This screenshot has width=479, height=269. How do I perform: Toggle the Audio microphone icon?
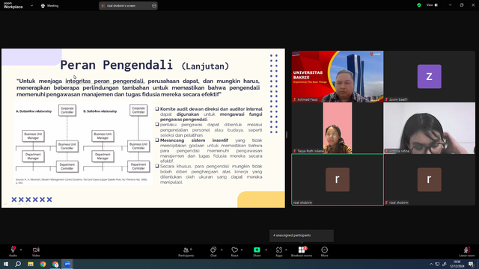click(13, 251)
